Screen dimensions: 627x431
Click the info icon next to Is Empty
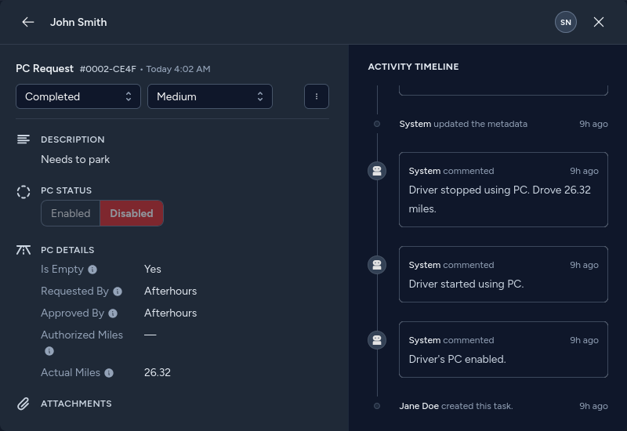point(92,270)
